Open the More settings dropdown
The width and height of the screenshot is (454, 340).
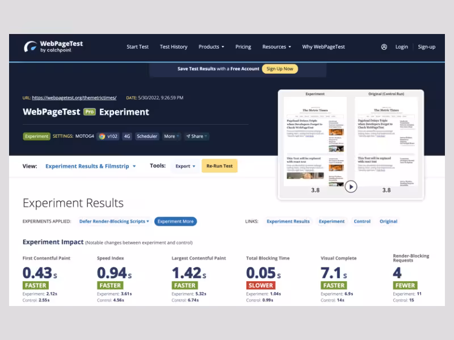(x=171, y=136)
